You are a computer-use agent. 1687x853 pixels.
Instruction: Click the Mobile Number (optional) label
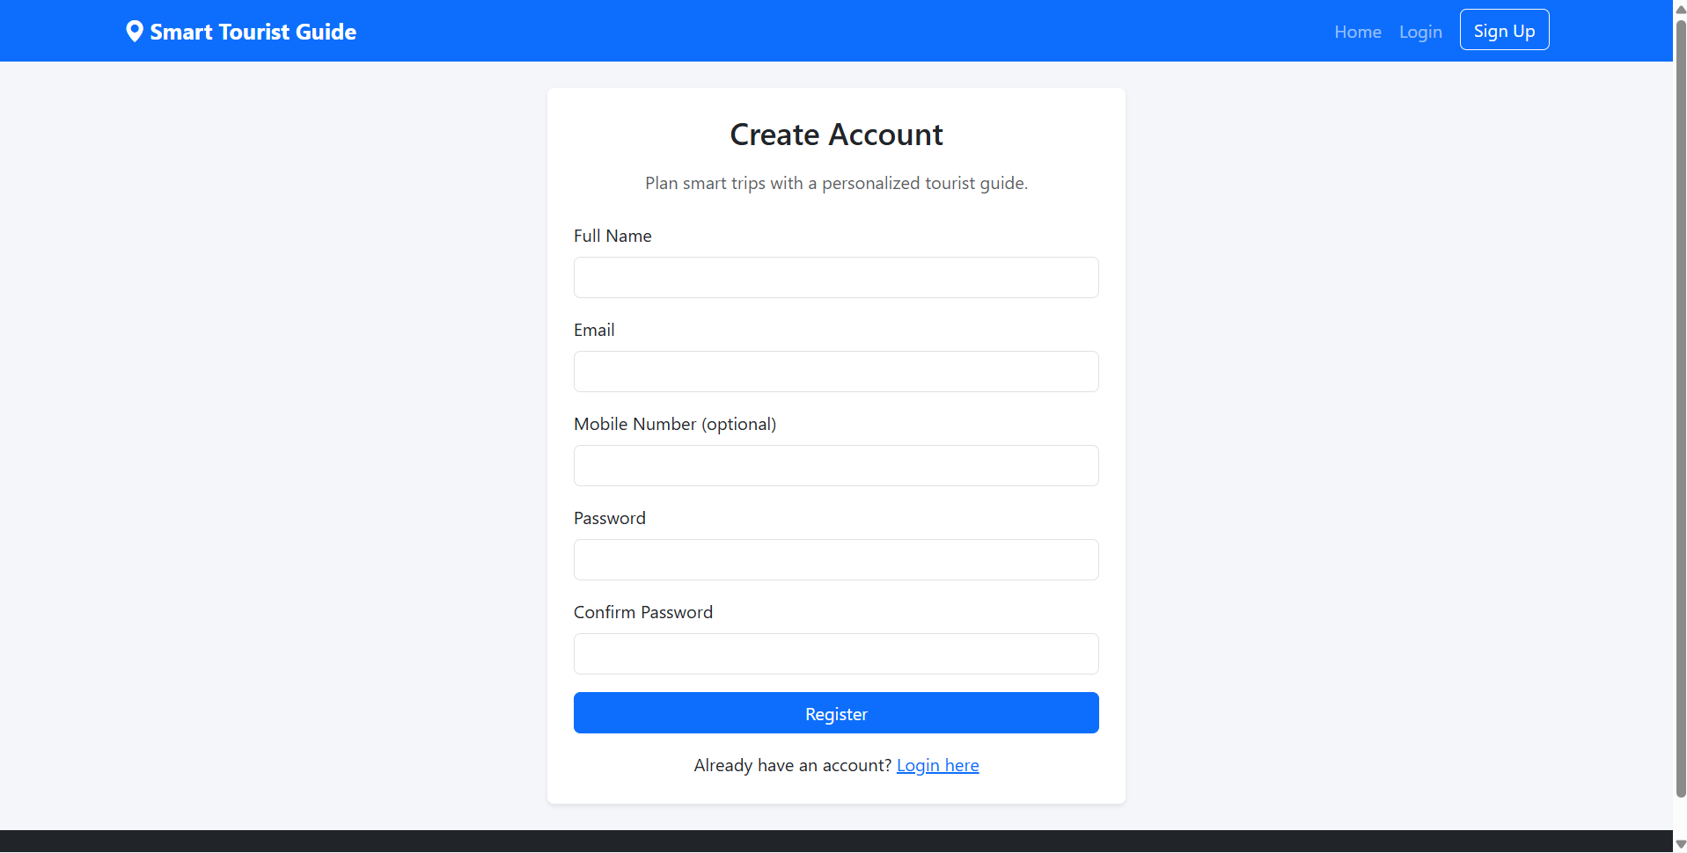(x=675, y=424)
